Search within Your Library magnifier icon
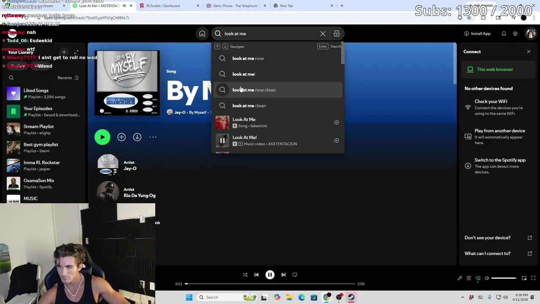The image size is (540, 304). 11,78
